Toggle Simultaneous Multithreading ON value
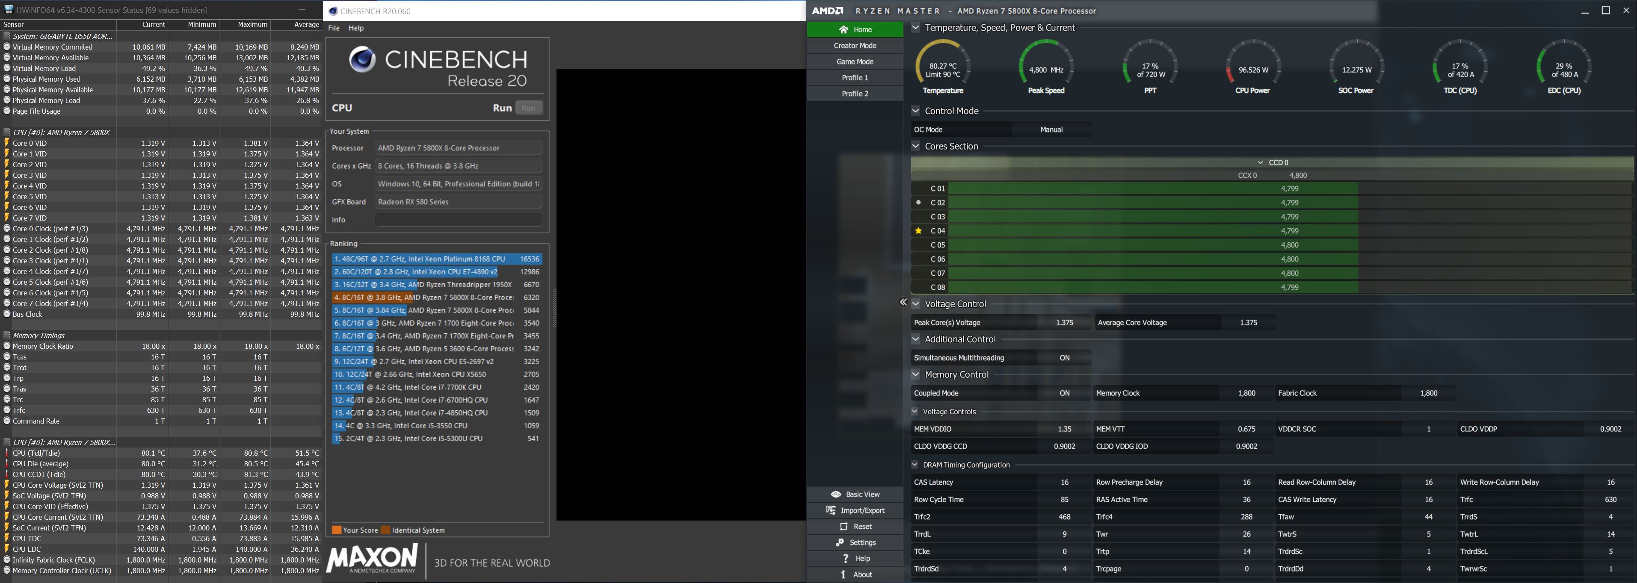This screenshot has height=583, width=1637. (1064, 358)
